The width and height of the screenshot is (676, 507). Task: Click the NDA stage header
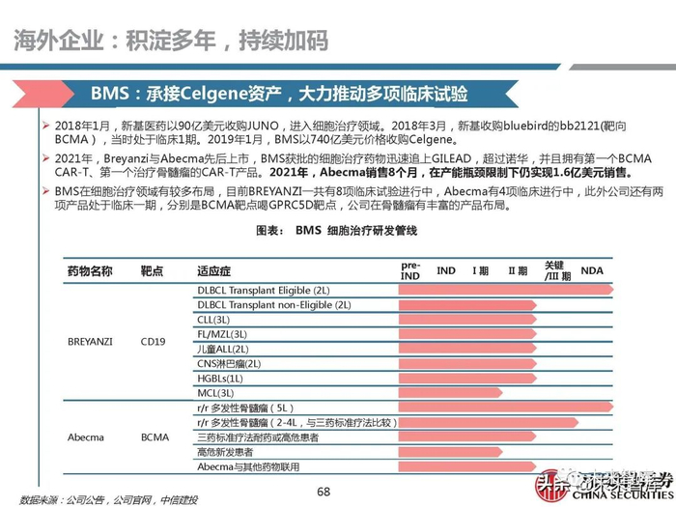click(x=592, y=270)
